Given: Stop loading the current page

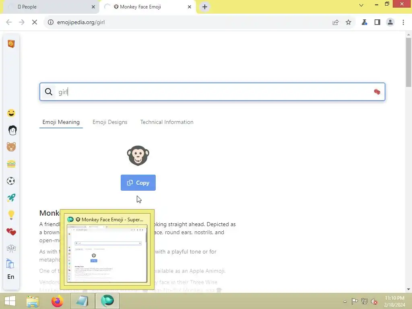Looking at the screenshot, I should (x=35, y=23).
